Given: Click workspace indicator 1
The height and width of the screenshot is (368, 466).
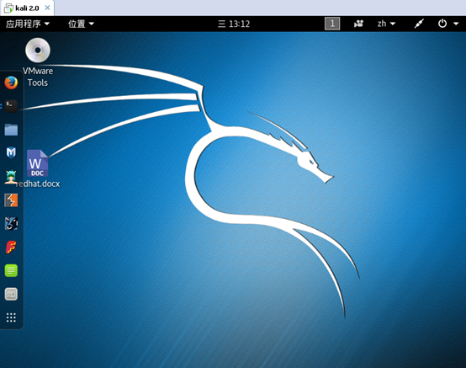Looking at the screenshot, I should 332,24.
